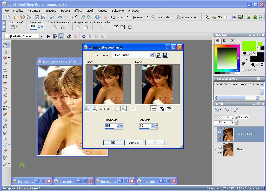
Task: Expand the Filtra blend mode dropdown
Action: (232, 122)
